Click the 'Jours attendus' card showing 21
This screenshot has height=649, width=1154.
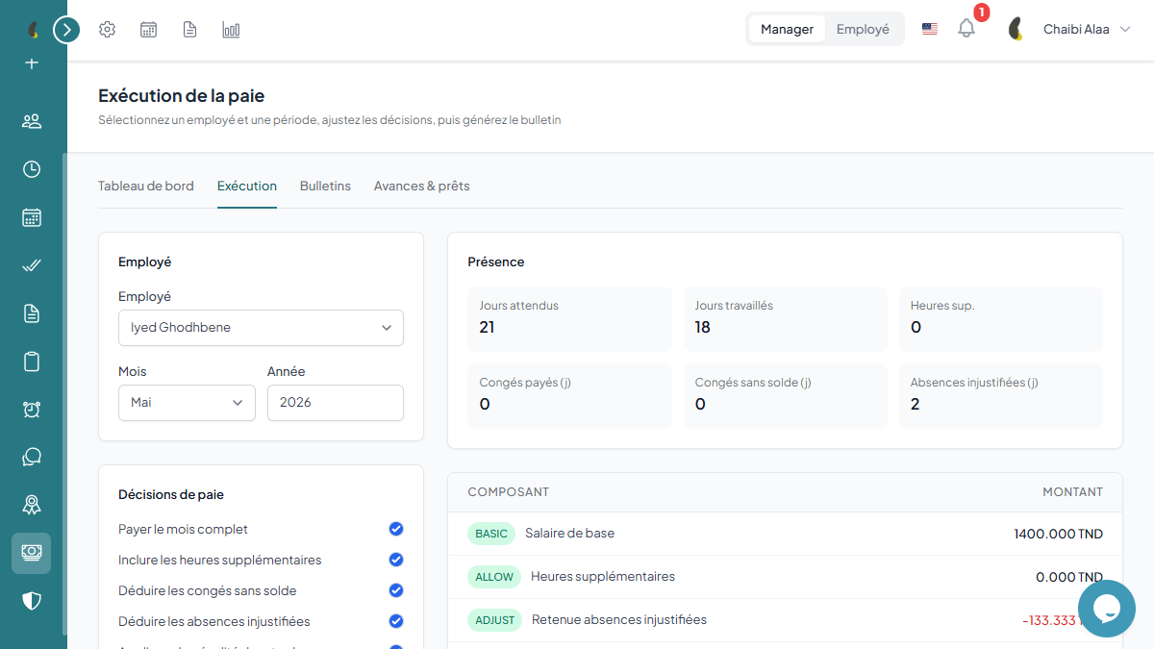point(569,319)
